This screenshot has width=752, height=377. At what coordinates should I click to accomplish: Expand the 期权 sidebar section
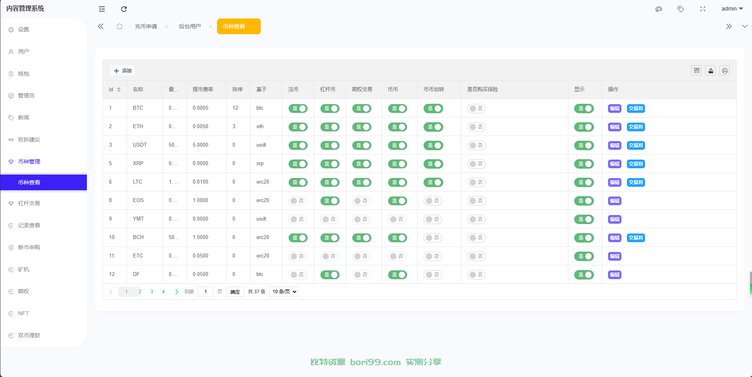(x=44, y=291)
